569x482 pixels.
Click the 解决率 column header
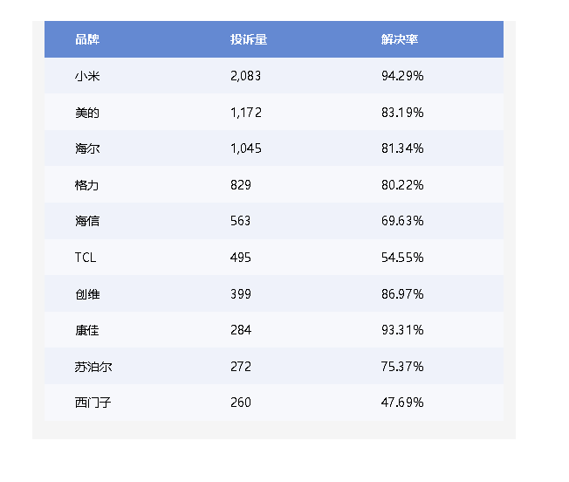coord(400,39)
